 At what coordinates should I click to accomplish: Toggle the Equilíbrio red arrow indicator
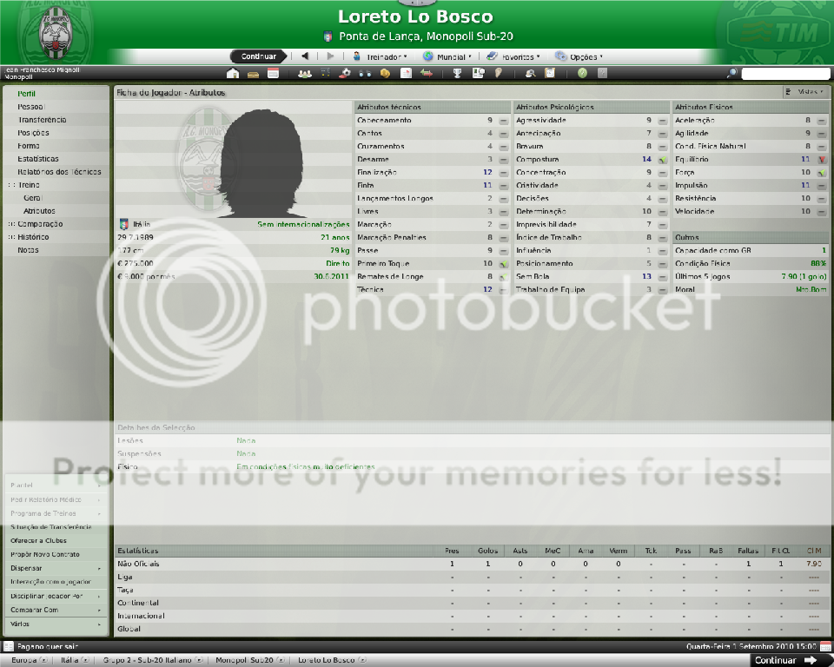click(x=821, y=160)
